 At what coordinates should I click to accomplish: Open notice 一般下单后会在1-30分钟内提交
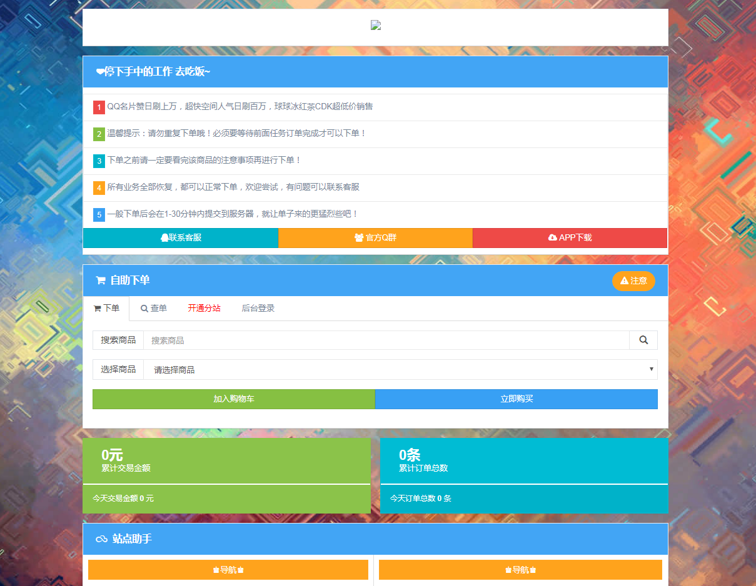tap(233, 214)
